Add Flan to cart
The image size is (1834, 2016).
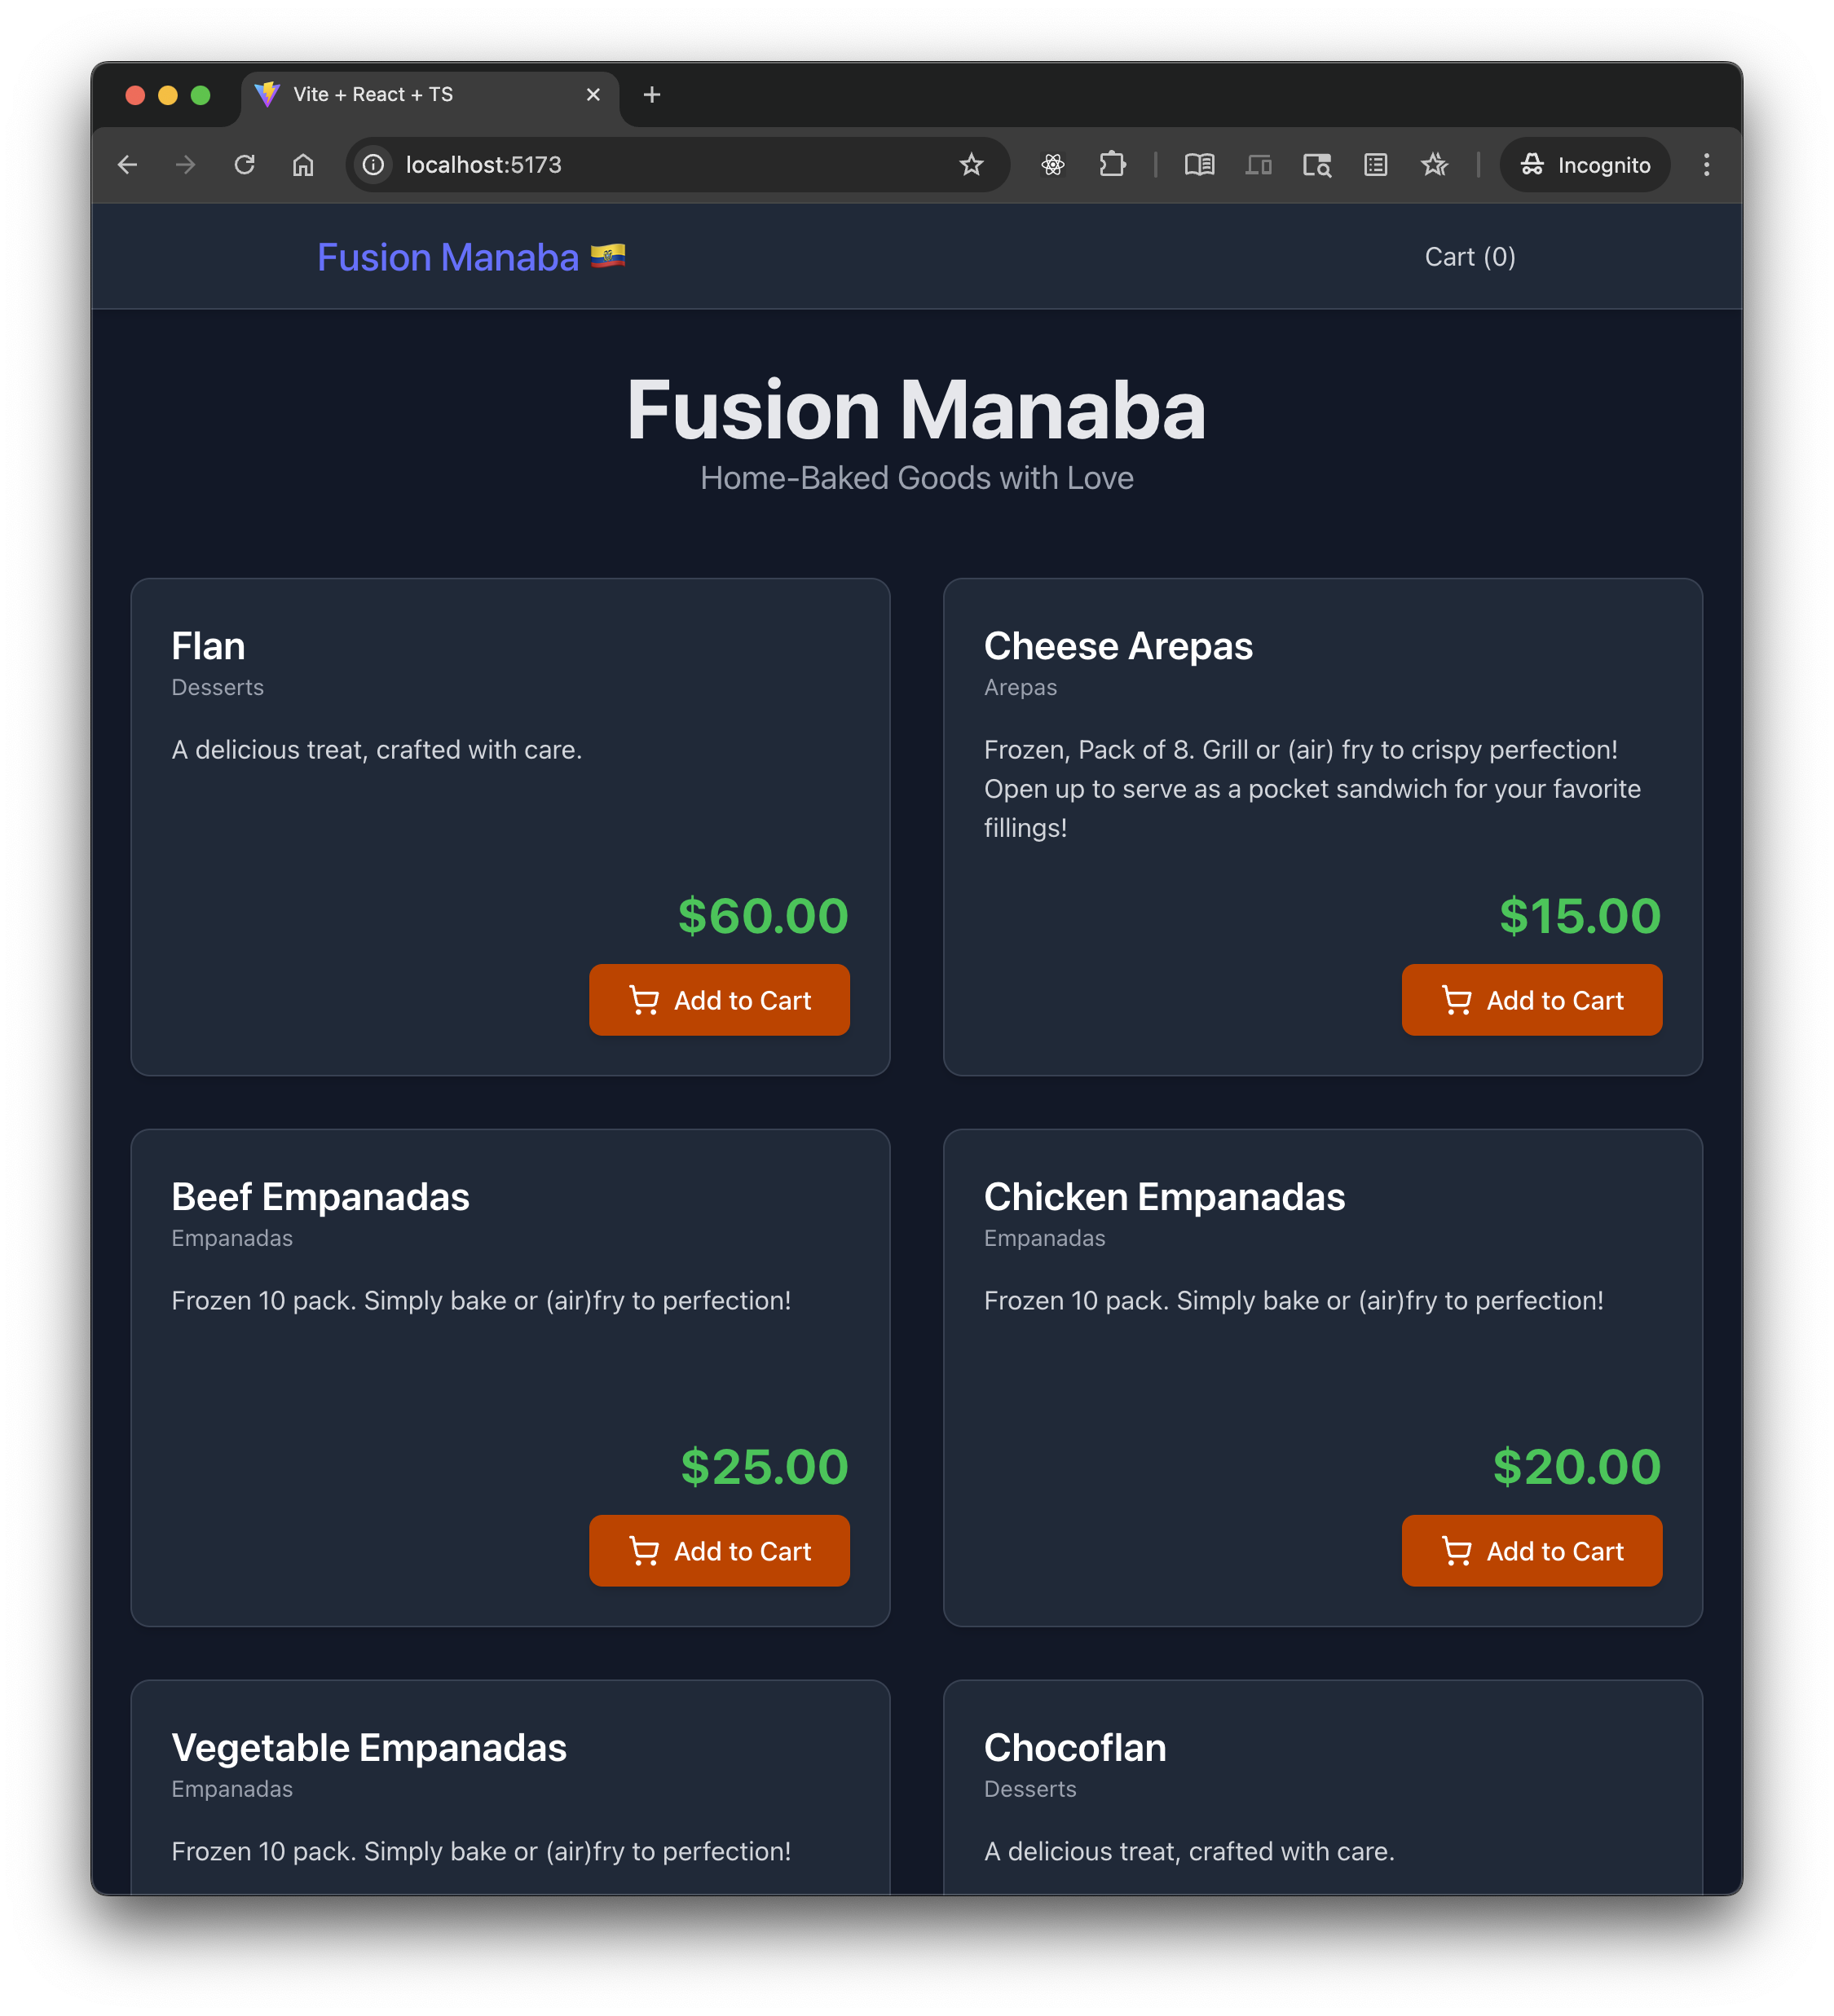point(720,1000)
